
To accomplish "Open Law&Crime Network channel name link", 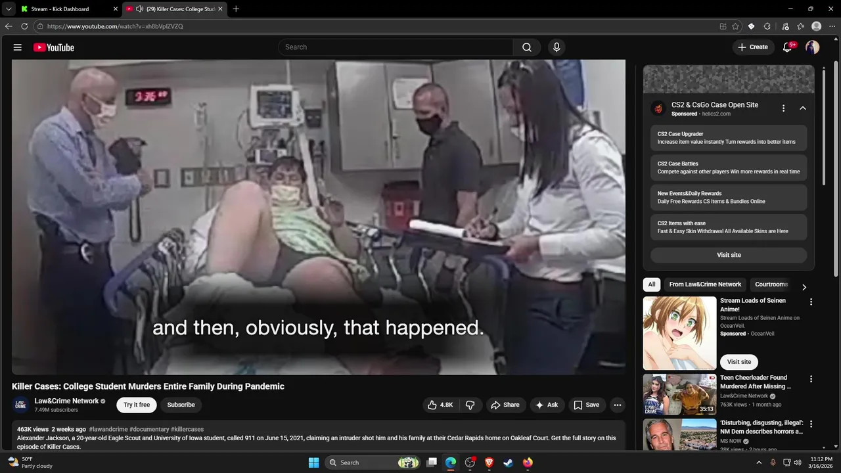I will [x=66, y=401].
